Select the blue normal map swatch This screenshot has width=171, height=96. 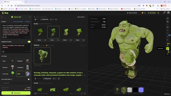click(x=141, y=90)
